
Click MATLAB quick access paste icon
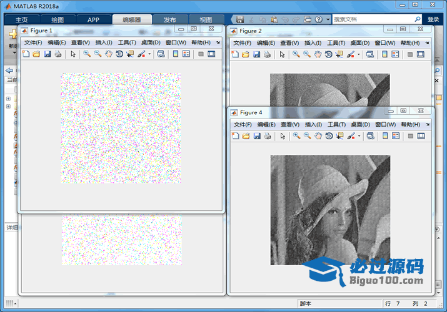tap(274, 19)
